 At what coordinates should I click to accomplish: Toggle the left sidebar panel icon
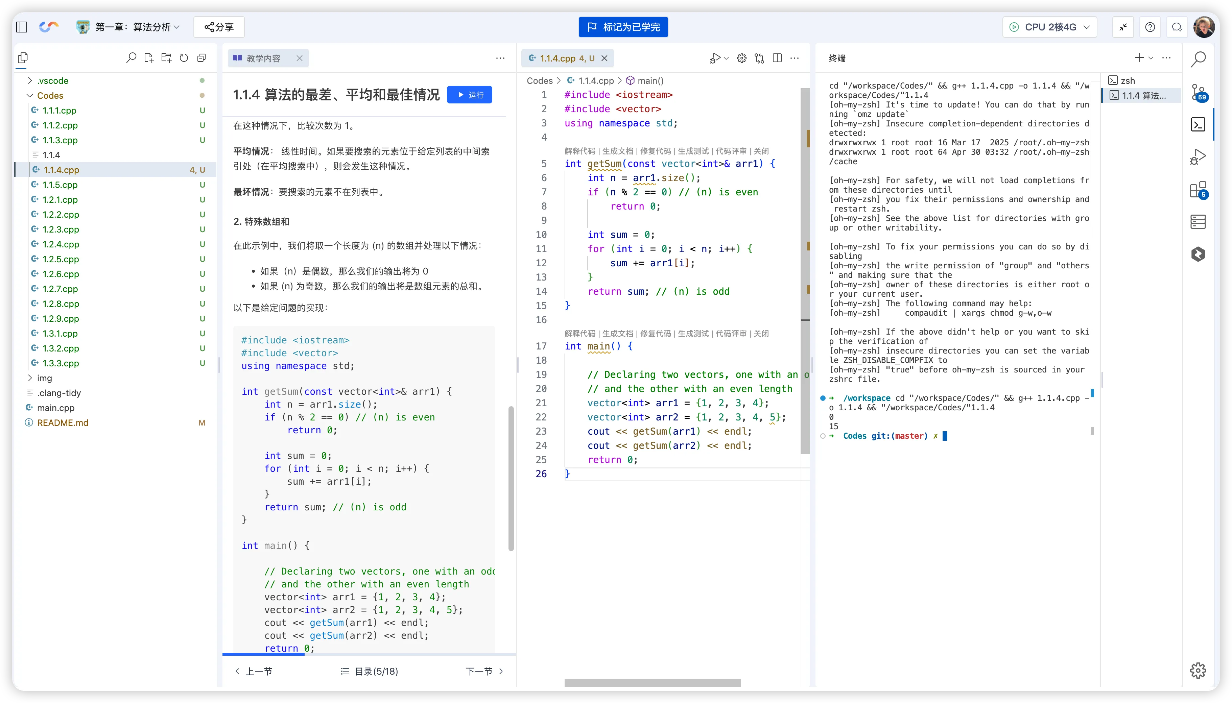click(22, 27)
